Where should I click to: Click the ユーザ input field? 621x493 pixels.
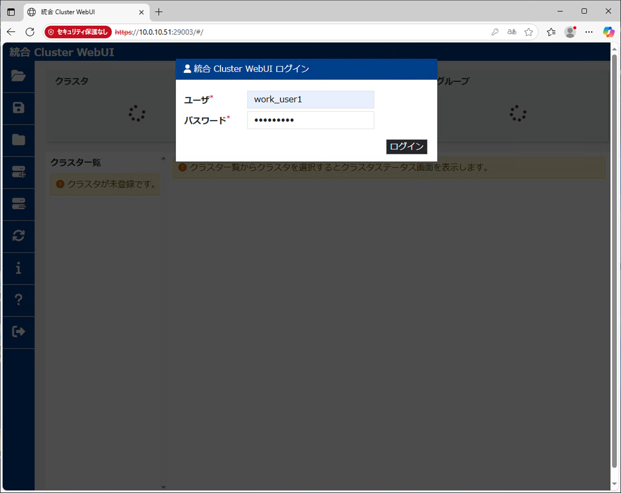[x=310, y=99]
